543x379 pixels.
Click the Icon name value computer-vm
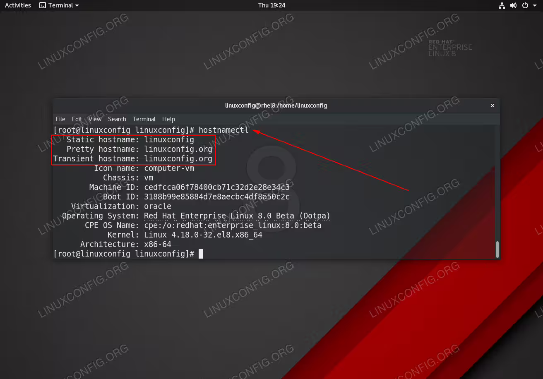point(169,168)
